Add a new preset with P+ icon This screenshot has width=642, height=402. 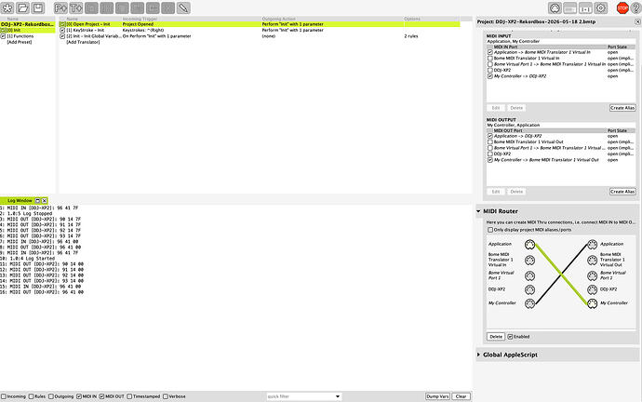tap(60, 7)
